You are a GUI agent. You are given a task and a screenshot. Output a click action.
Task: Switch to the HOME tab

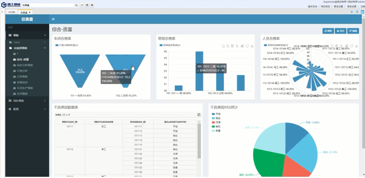pyautogui.click(x=12, y=12)
